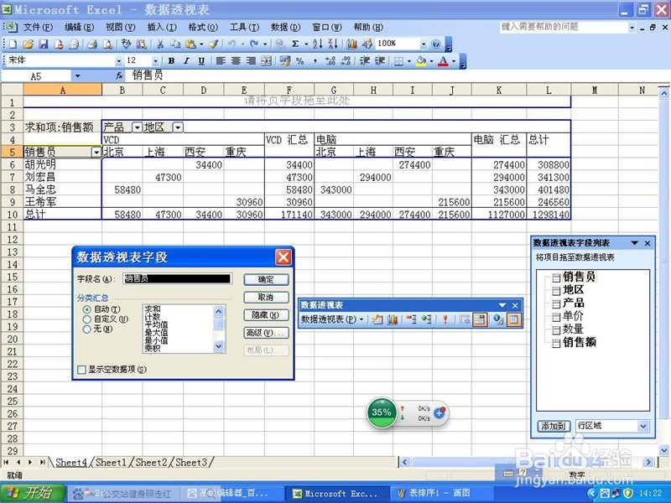671x503 pixels.
Task: Check the 显示空数据项 checkbox
Action: [x=81, y=369]
